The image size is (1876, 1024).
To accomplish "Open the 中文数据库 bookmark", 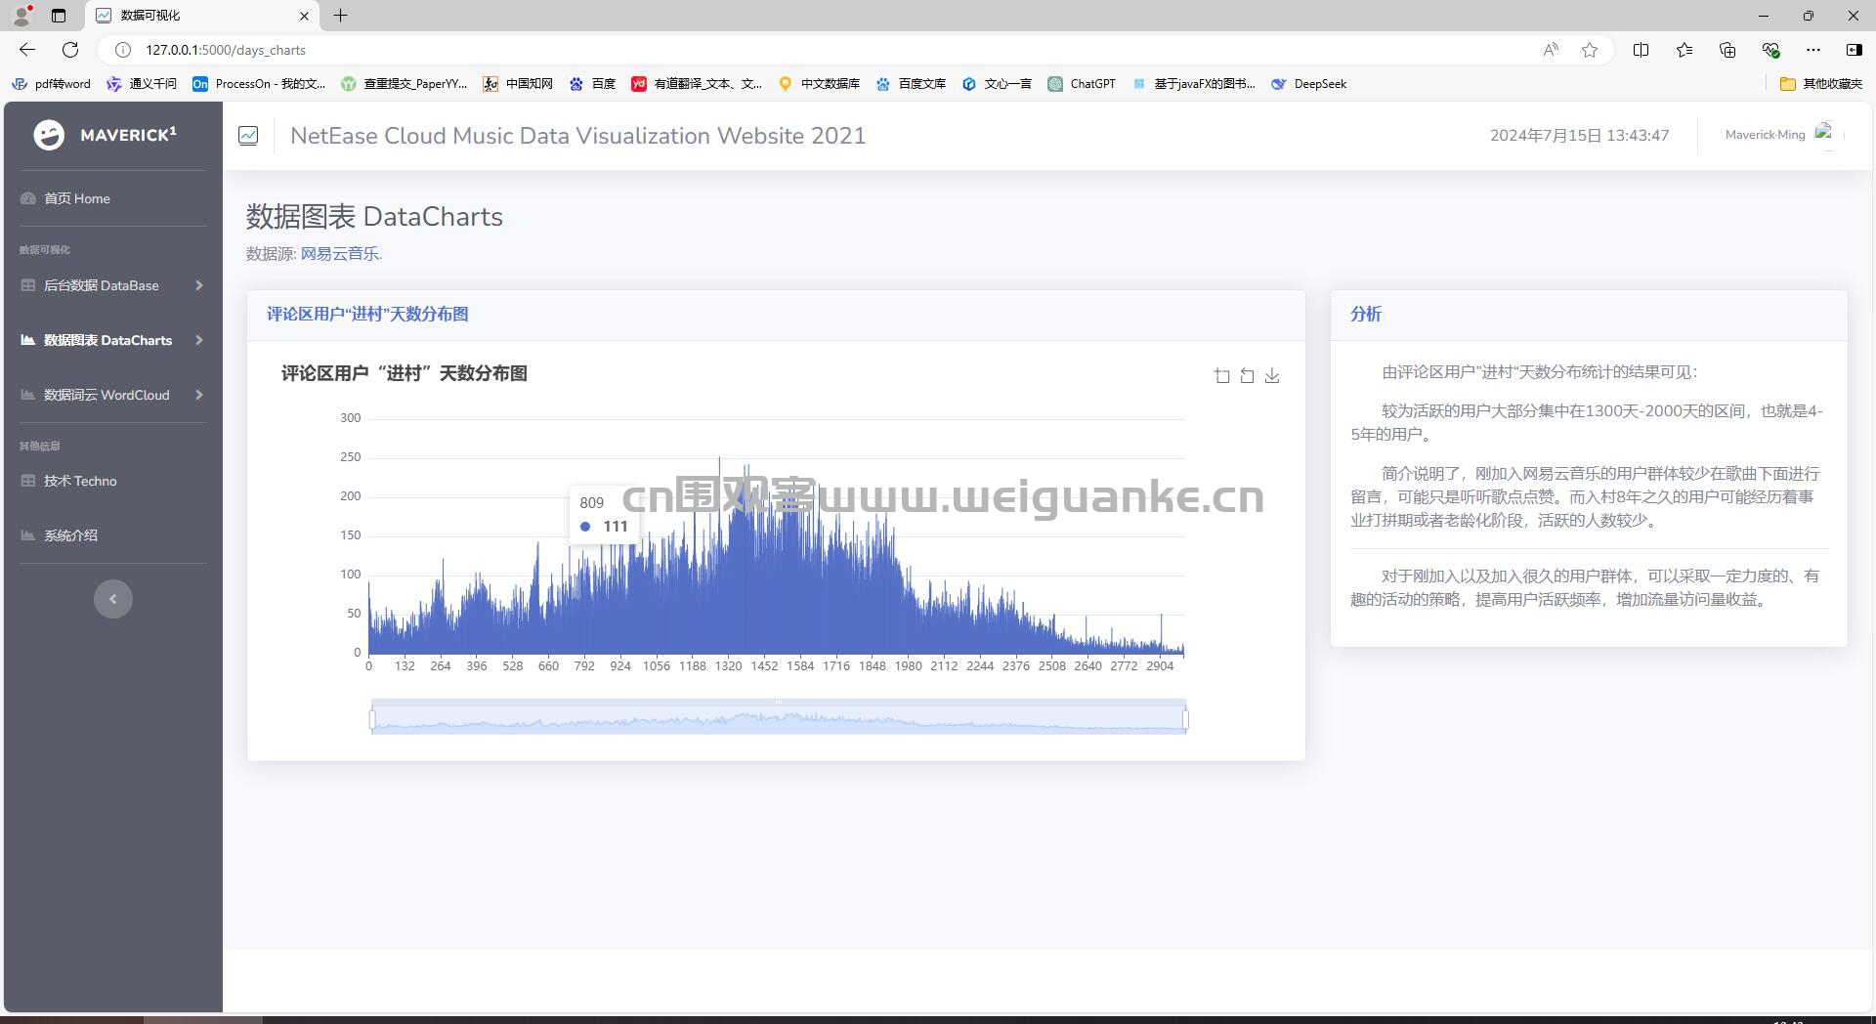I will coord(819,84).
